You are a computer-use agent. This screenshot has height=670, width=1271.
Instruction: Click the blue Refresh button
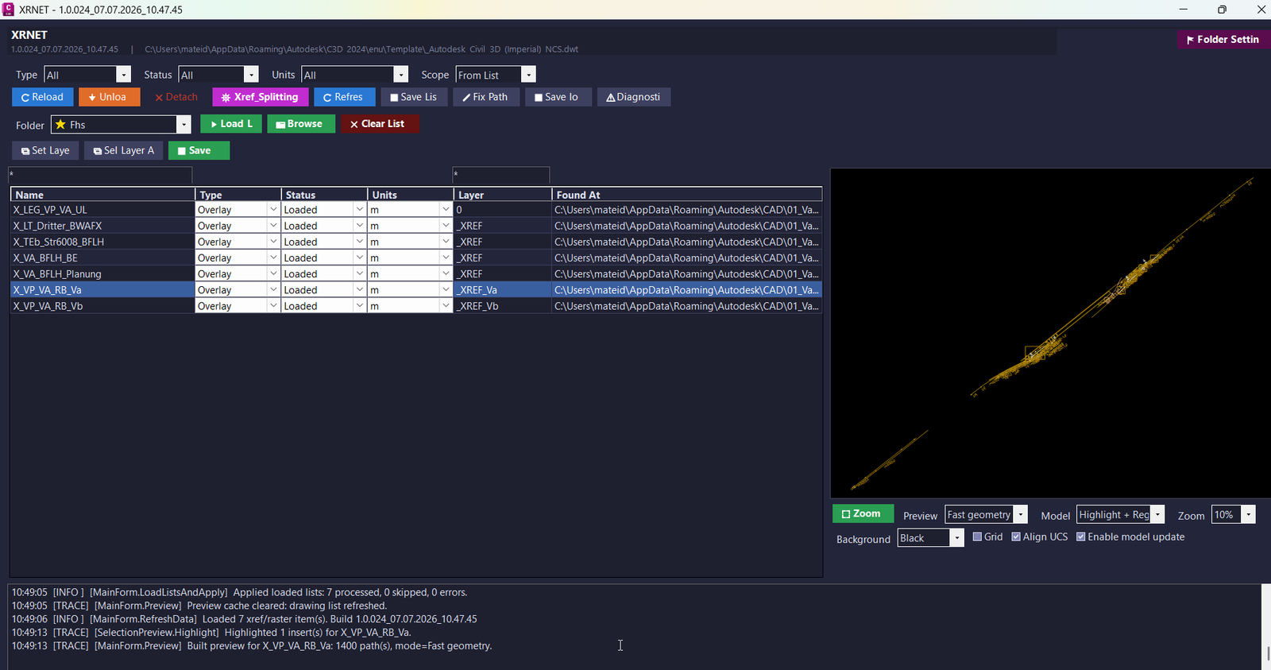click(344, 97)
